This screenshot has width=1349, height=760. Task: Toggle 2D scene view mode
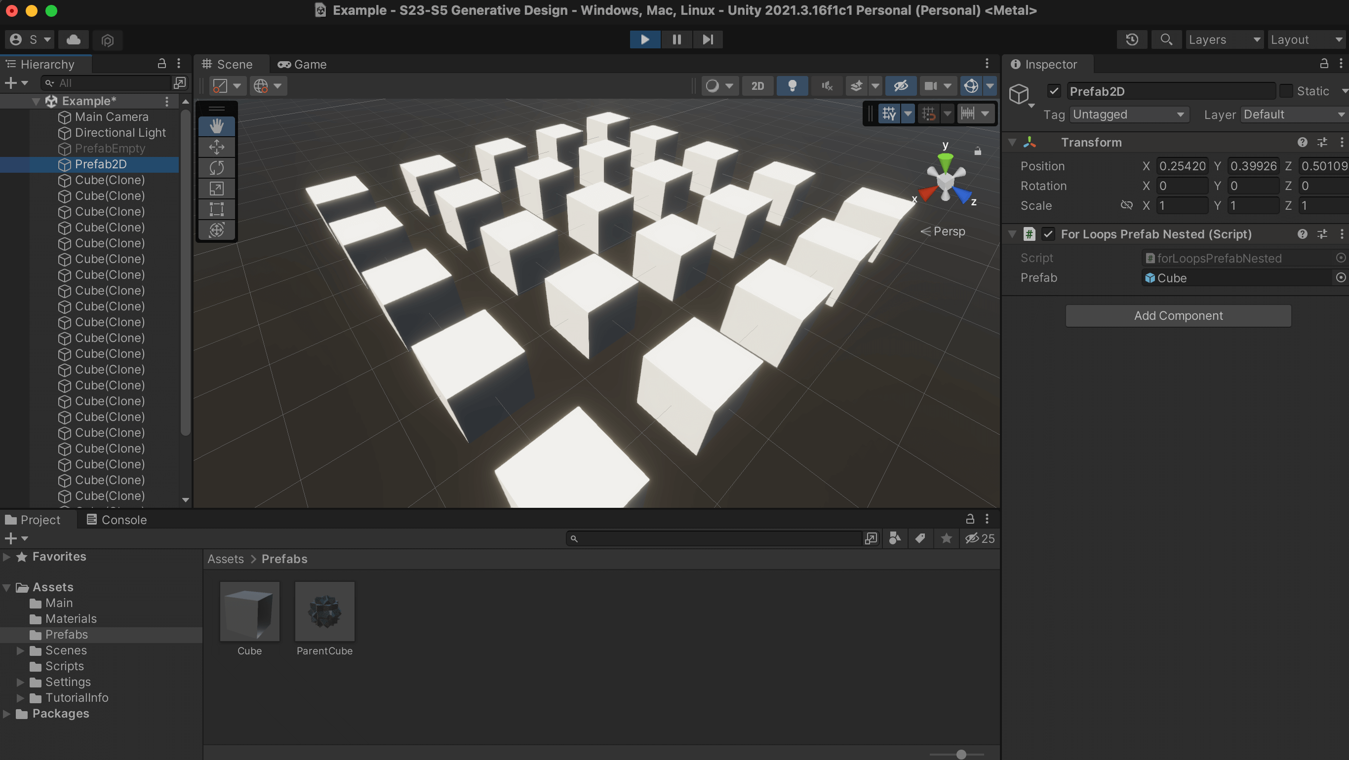(757, 86)
